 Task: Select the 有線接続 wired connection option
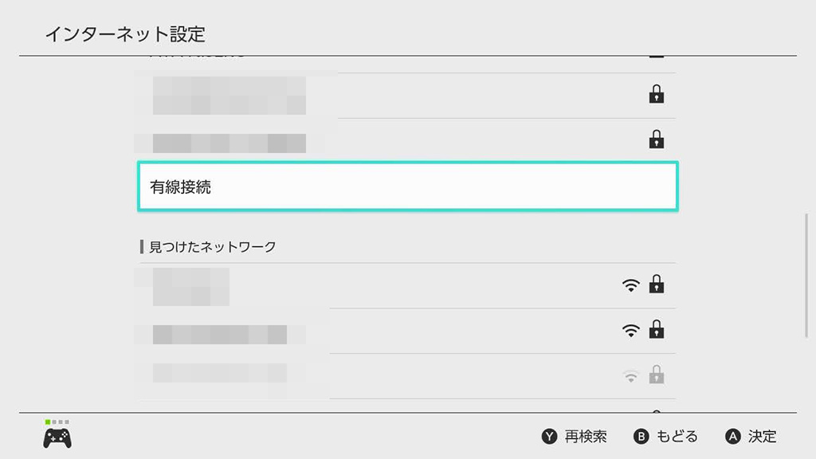click(407, 186)
